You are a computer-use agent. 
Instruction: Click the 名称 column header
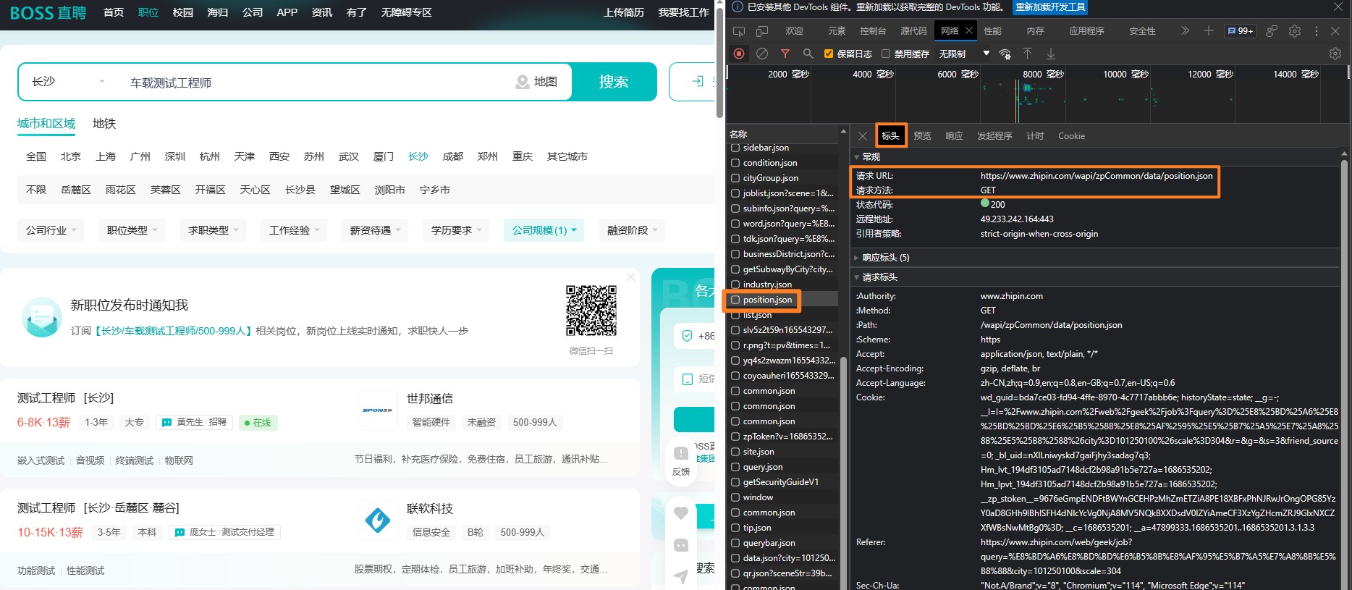pyautogui.click(x=784, y=134)
